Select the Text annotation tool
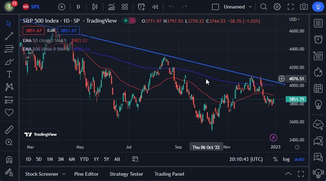 [9, 74]
